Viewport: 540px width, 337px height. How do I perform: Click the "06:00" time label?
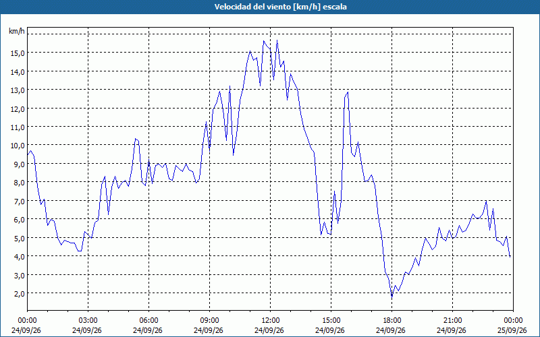(x=148, y=321)
